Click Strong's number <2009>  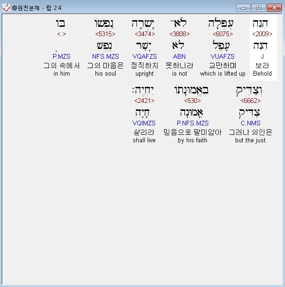(262, 34)
